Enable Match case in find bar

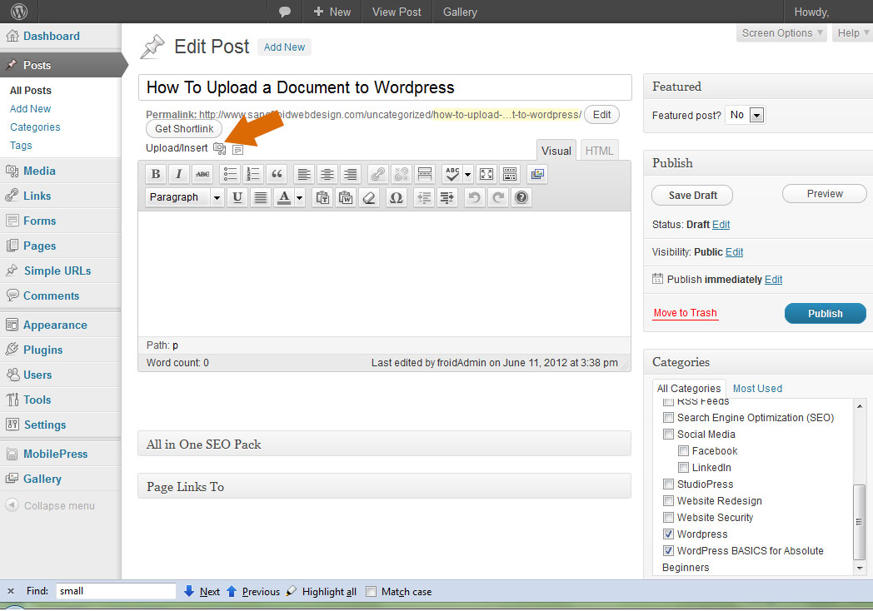pyautogui.click(x=372, y=592)
